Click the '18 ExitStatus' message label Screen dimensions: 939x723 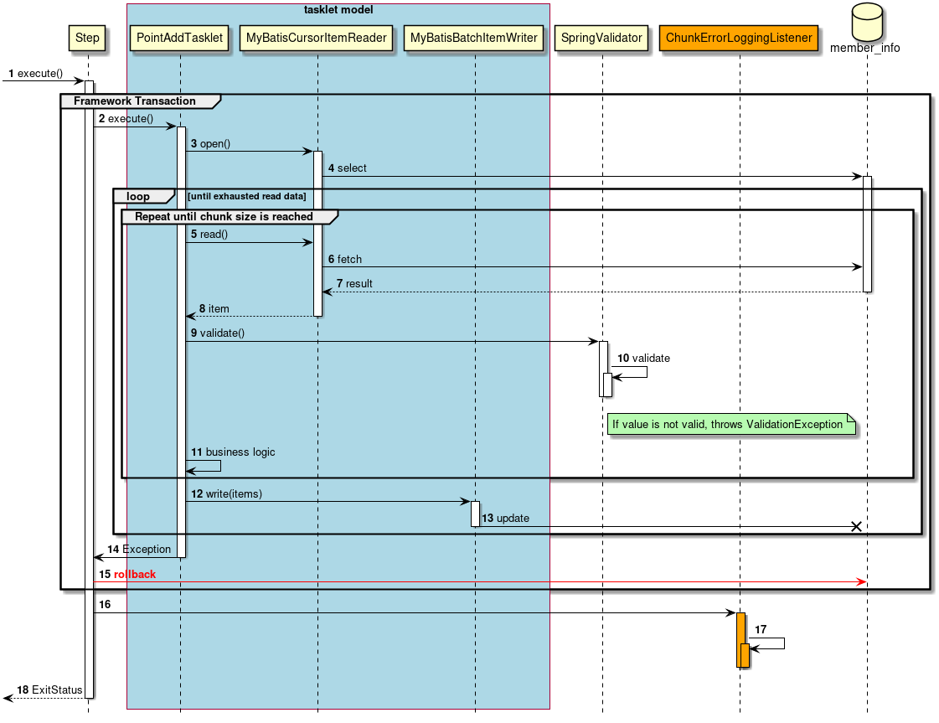tap(49, 690)
